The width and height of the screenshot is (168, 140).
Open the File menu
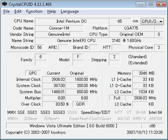(7, 11)
